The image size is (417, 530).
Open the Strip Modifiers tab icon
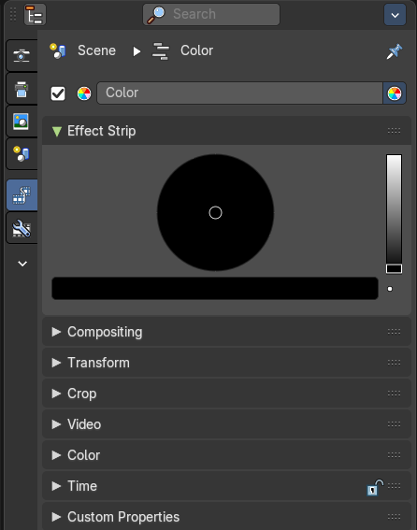(22, 228)
